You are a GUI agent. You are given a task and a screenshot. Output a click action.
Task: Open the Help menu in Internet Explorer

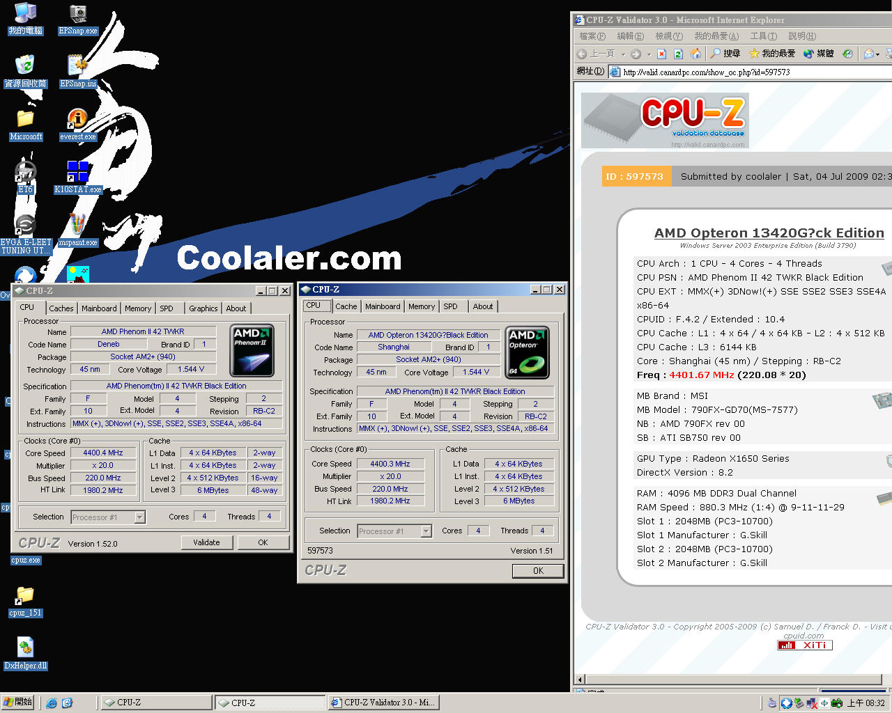[801, 36]
